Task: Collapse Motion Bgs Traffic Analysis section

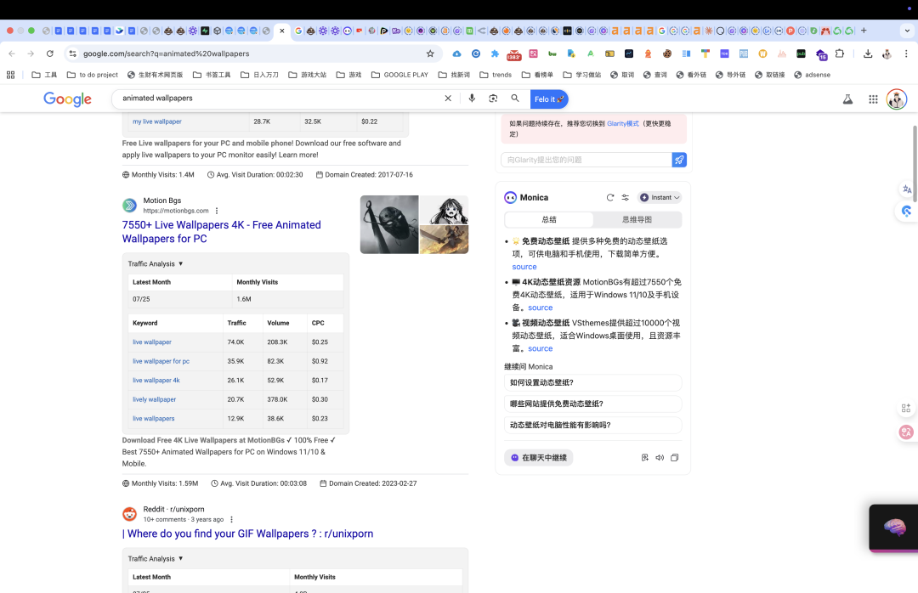Action: click(x=156, y=264)
